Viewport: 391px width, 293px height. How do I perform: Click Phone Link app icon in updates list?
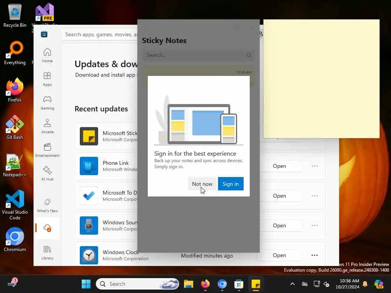(x=89, y=166)
